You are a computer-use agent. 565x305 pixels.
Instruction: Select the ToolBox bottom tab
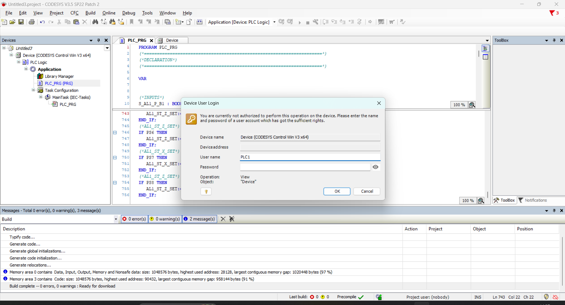point(504,200)
